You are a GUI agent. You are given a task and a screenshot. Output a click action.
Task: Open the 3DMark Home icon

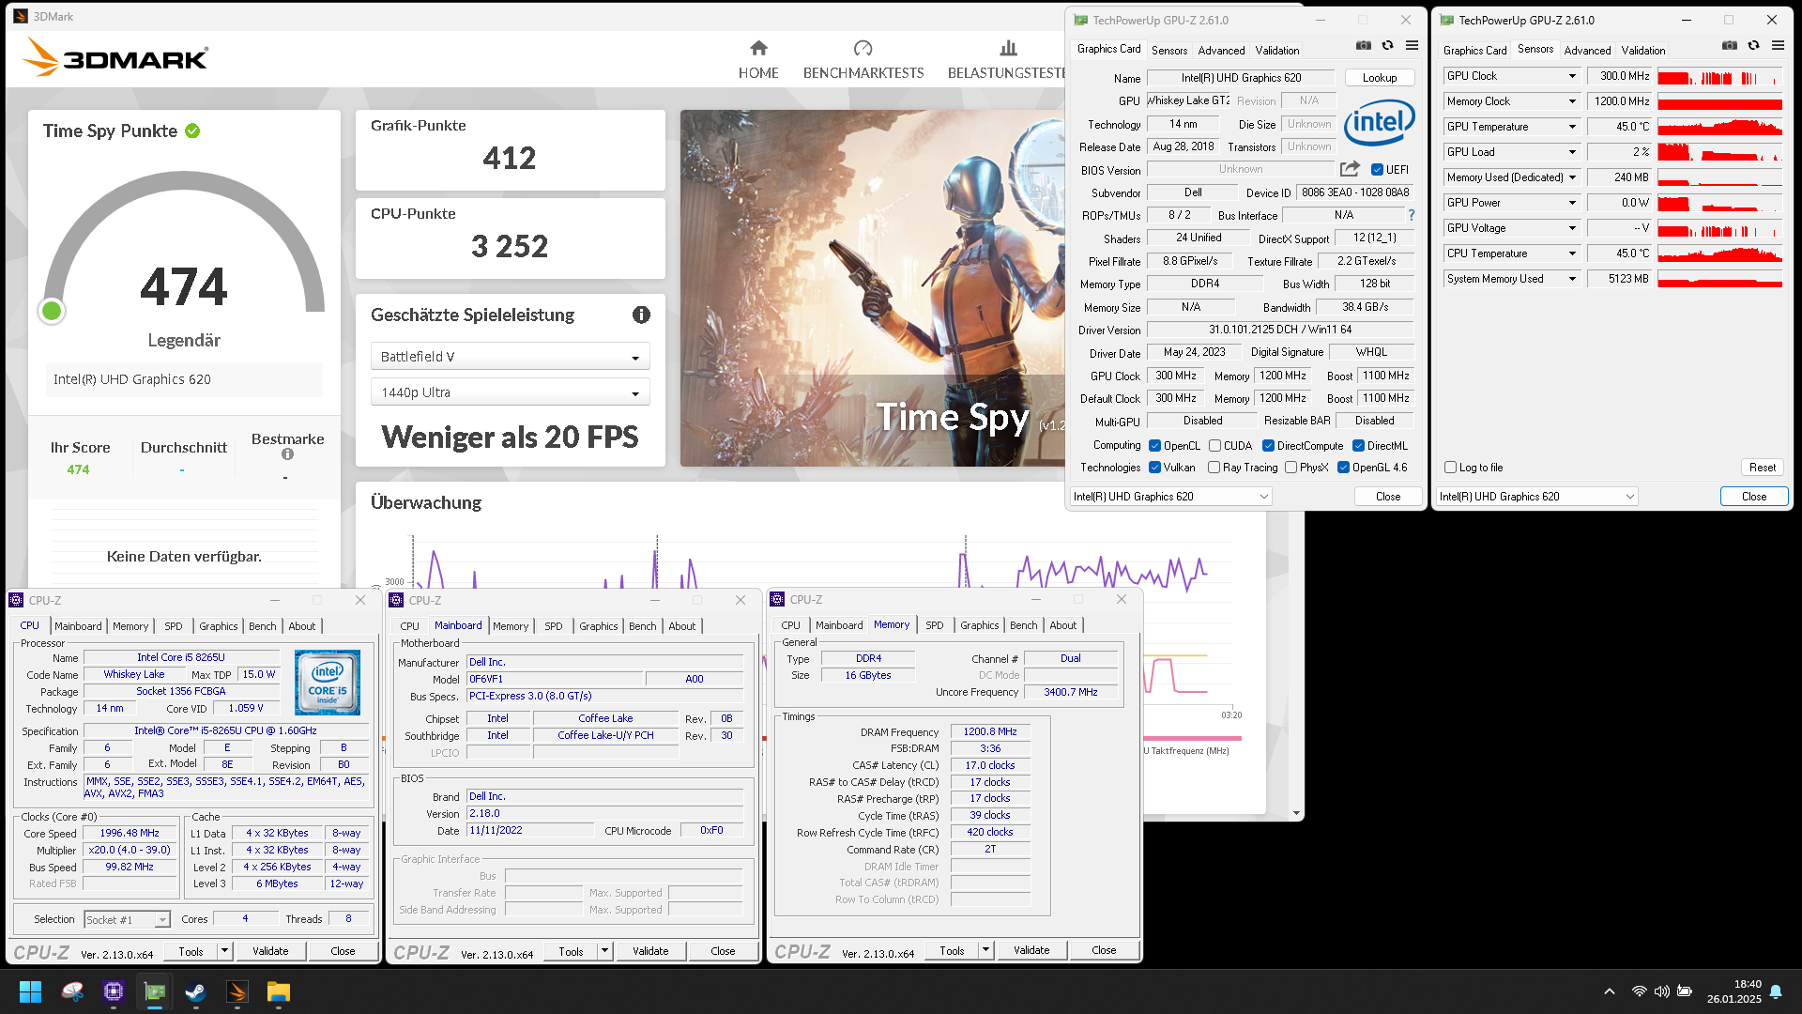click(758, 48)
